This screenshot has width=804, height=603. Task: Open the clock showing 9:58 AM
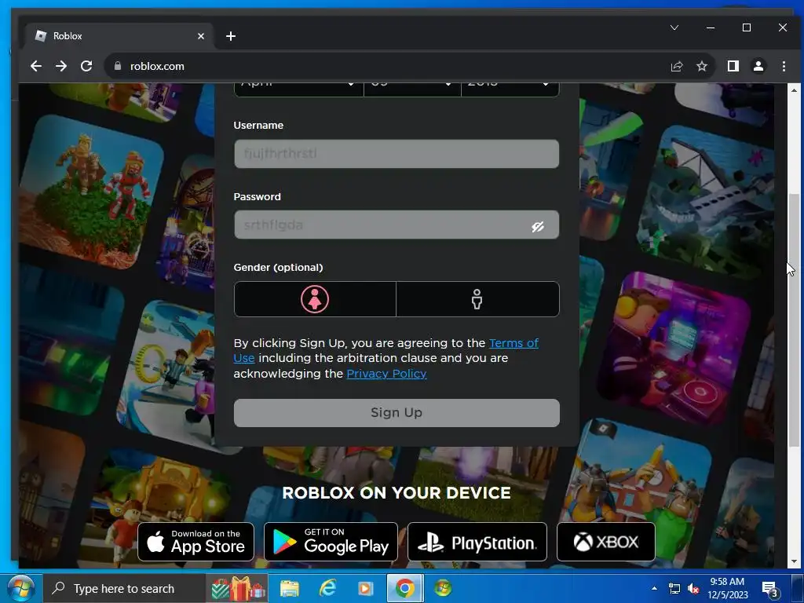point(728,588)
